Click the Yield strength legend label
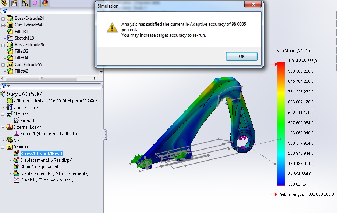 coord(306,194)
